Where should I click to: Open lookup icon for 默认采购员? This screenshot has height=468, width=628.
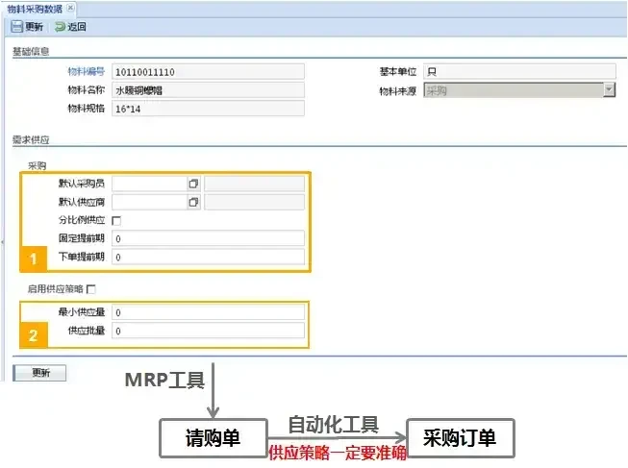pyautogui.click(x=193, y=184)
